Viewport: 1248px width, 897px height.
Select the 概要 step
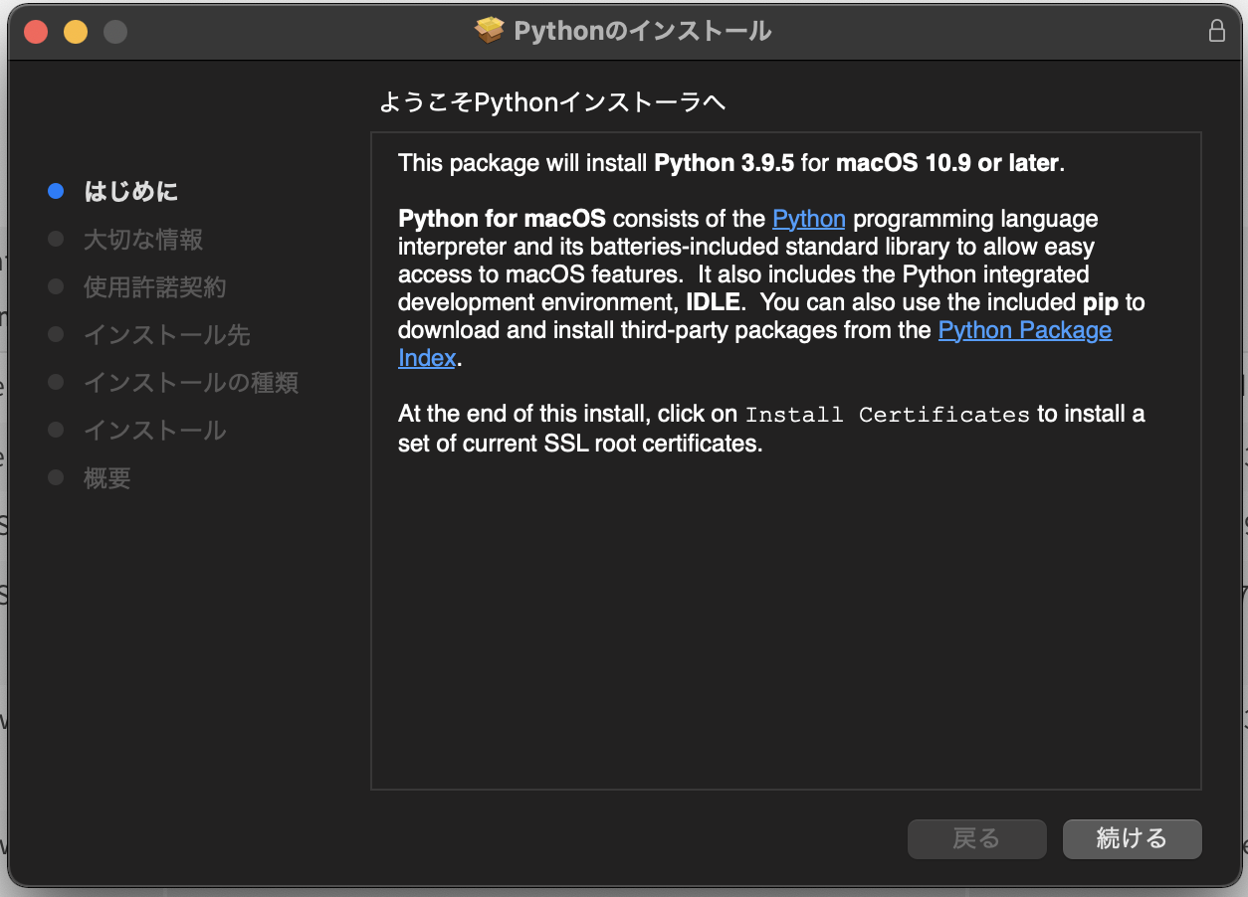click(107, 478)
